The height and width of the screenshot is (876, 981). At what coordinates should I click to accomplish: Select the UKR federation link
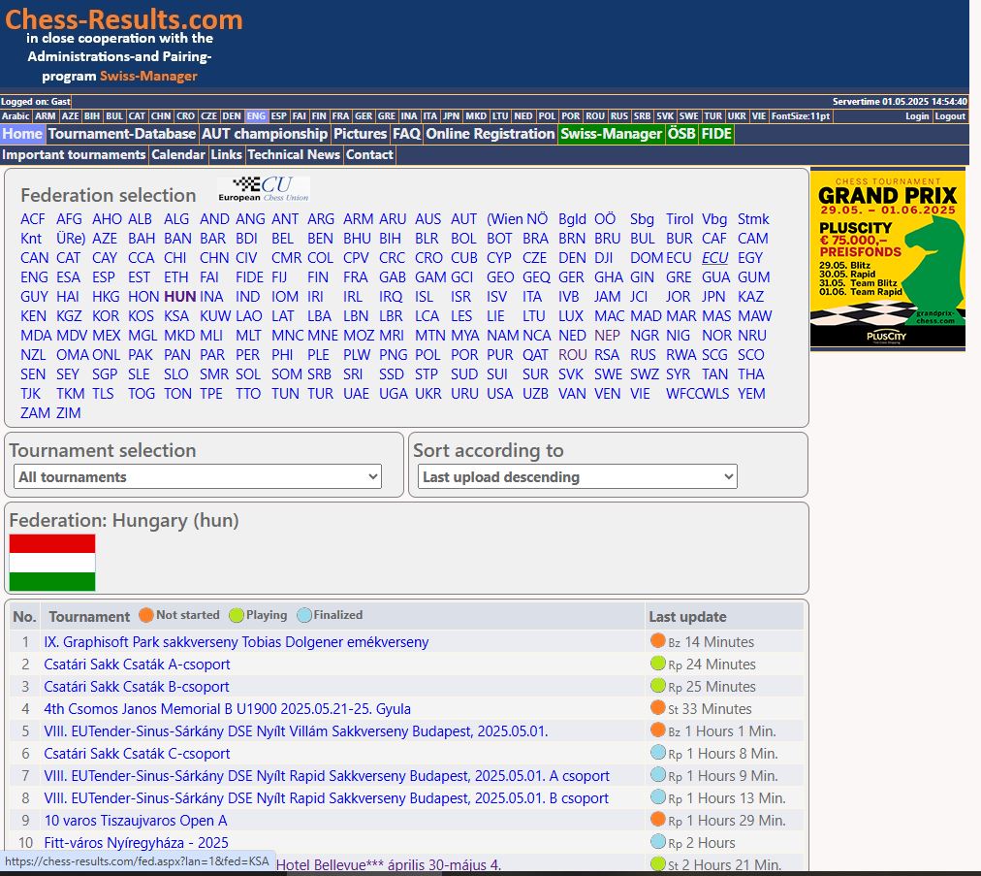(x=428, y=394)
